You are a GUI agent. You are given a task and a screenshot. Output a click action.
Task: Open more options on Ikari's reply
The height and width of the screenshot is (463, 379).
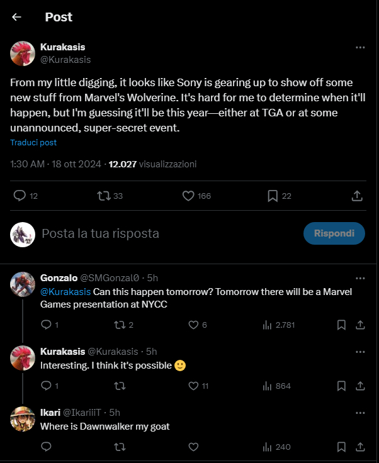point(360,413)
